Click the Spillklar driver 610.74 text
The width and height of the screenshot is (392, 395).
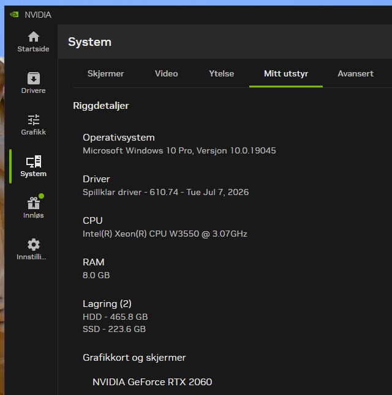point(165,192)
